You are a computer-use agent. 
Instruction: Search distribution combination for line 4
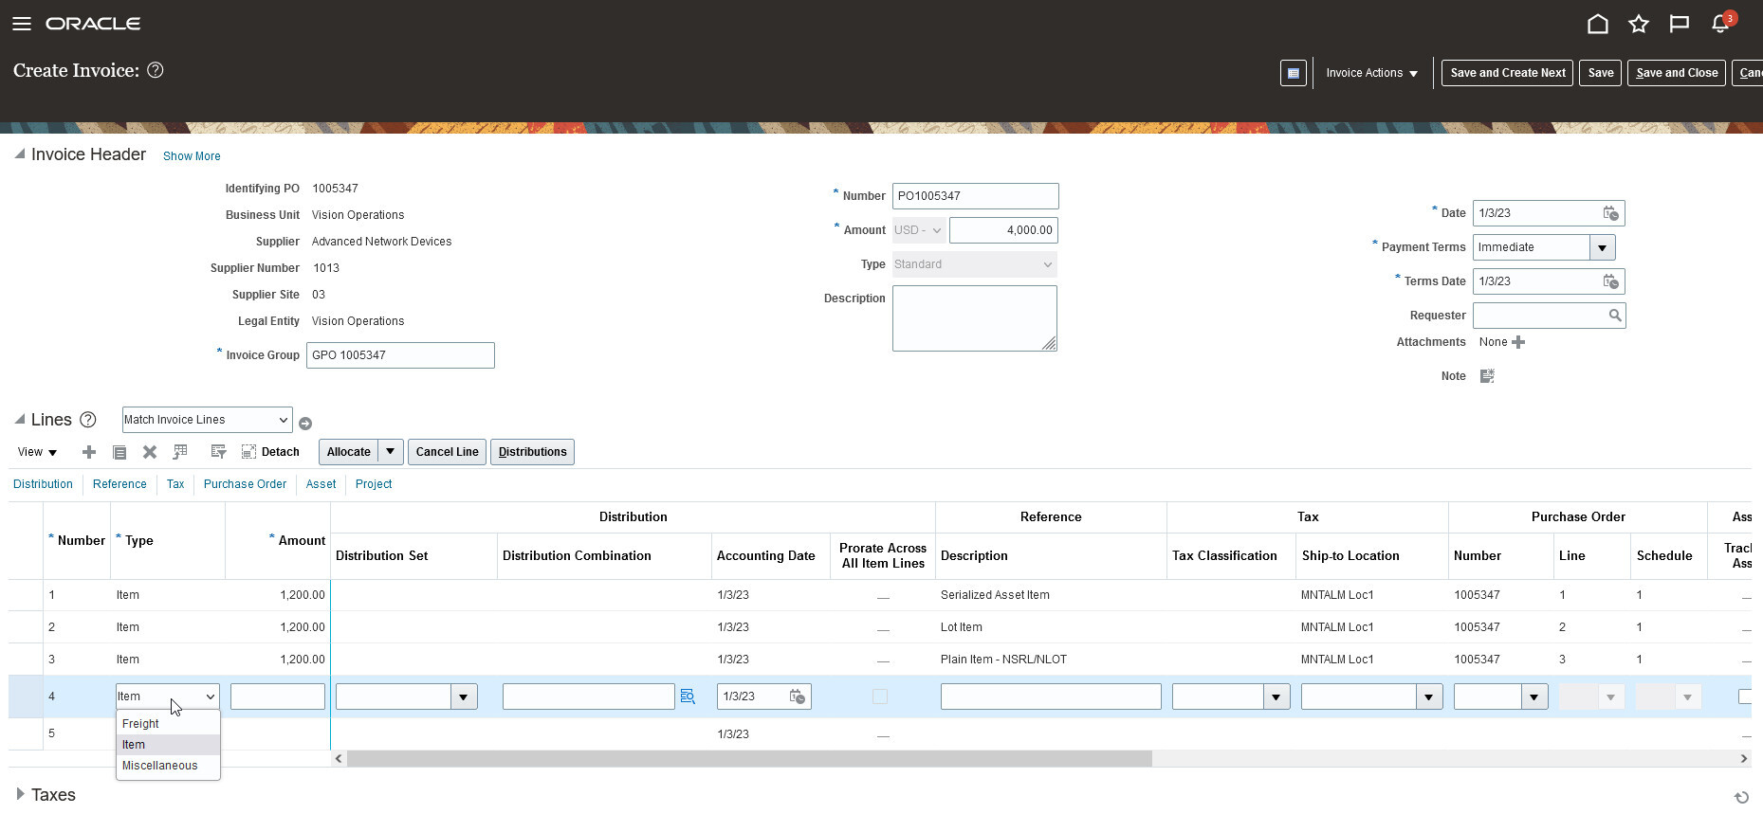[689, 696]
